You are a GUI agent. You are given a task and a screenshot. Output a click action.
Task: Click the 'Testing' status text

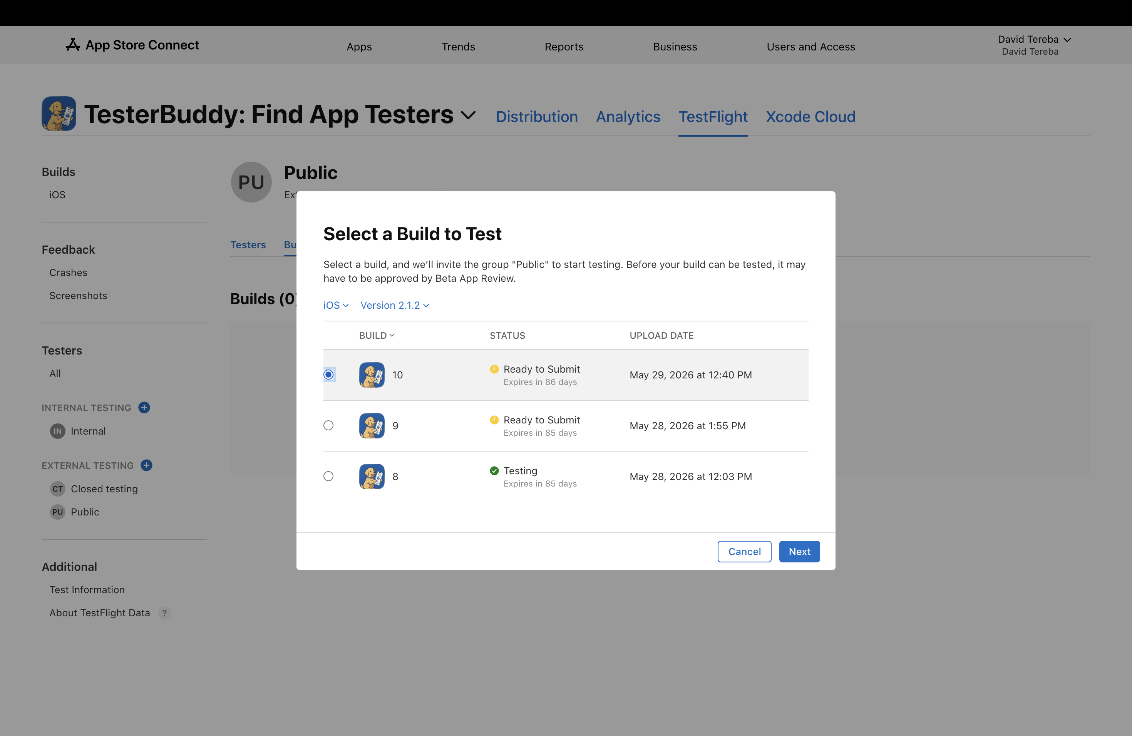click(x=520, y=471)
